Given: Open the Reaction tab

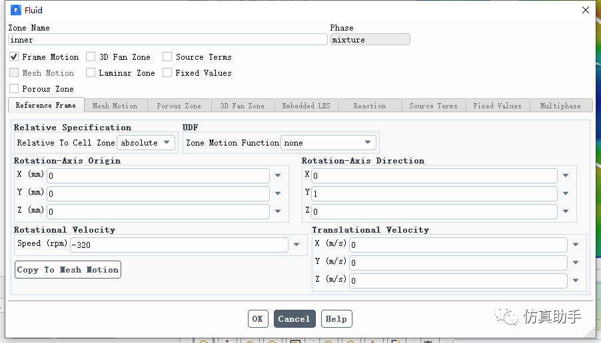Looking at the screenshot, I should 370,106.
